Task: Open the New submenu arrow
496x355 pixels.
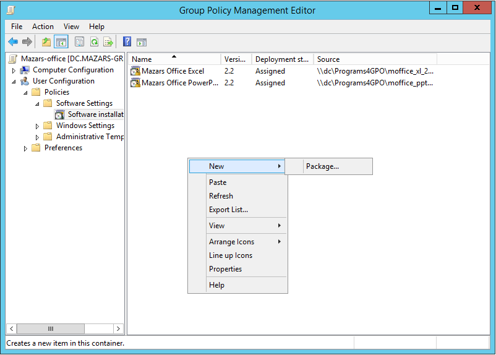Action: tap(280, 166)
